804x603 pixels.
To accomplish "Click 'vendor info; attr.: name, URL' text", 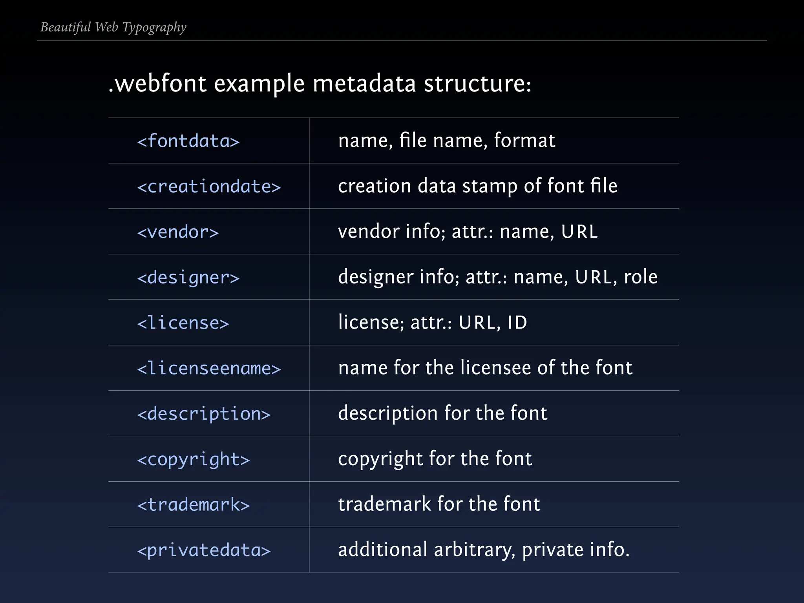I will click(x=468, y=231).
